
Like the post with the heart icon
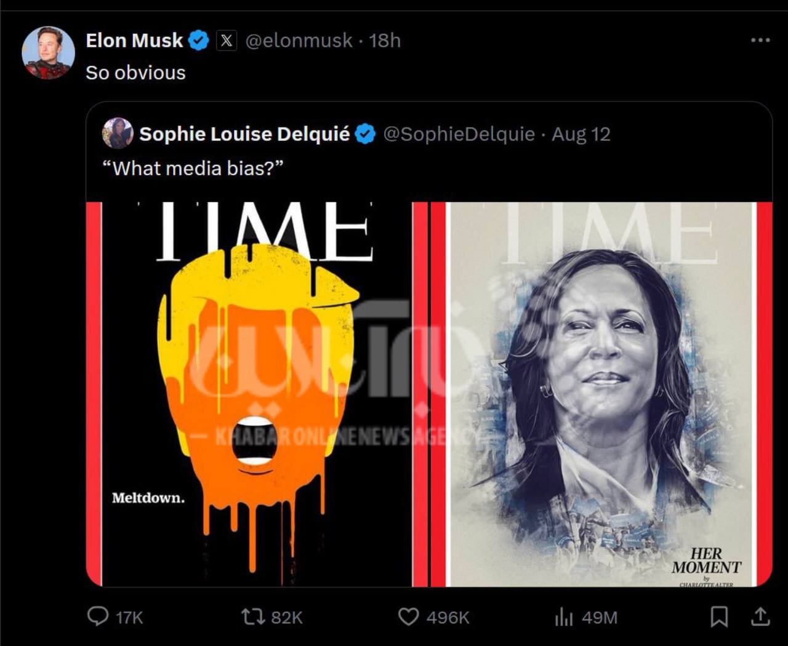[408, 616]
